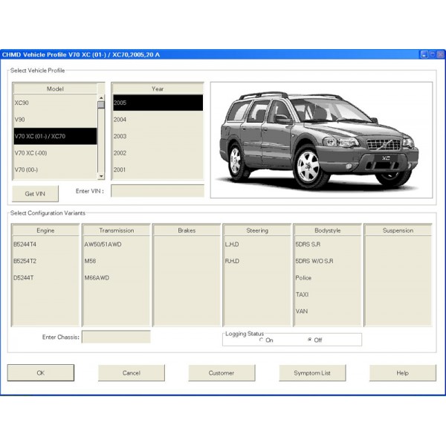
Task: Pick the M66AWD transmission
Action: 115,277
